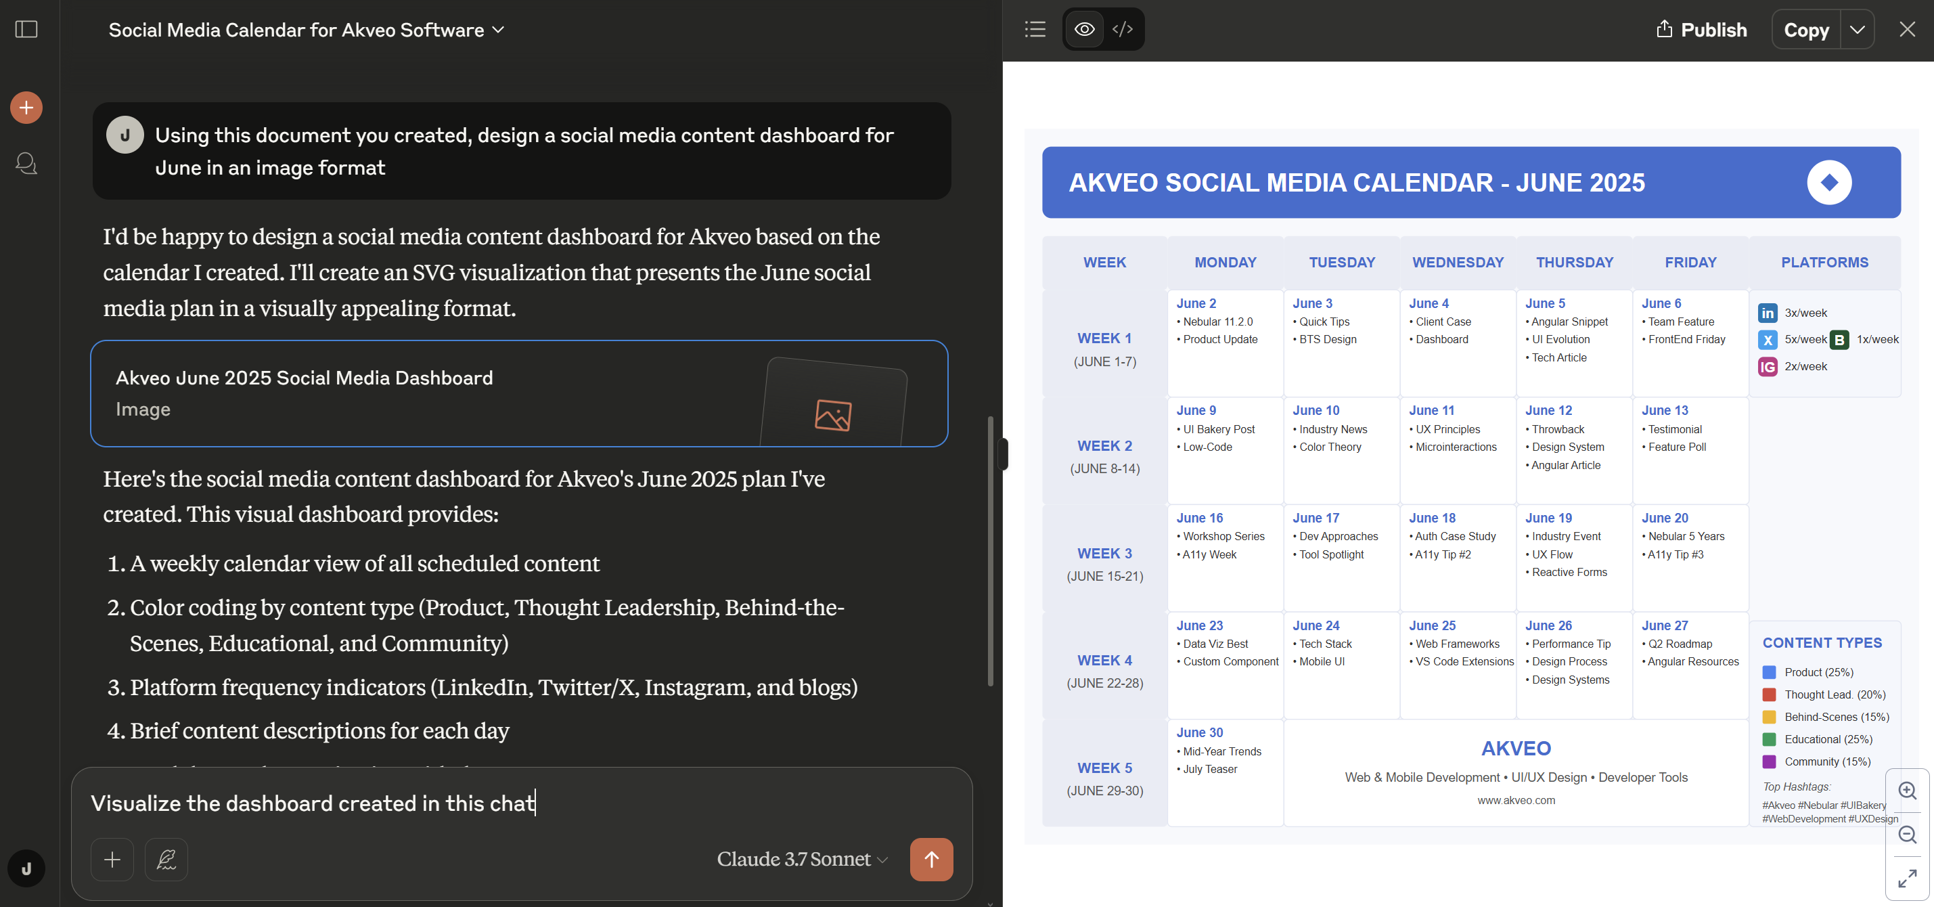Click 'Nebular 11.2.0' entry
The width and height of the screenshot is (1934, 907).
[1218, 322]
